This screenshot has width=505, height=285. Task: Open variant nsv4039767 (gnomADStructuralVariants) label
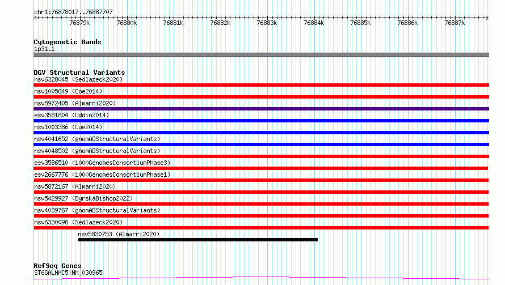[97, 210]
